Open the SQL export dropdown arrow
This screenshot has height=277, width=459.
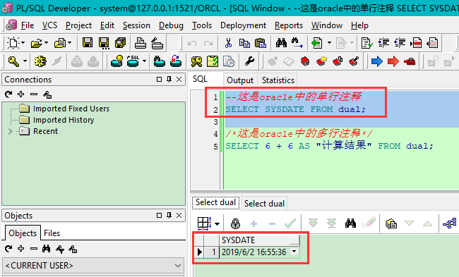pyautogui.click(x=144, y=61)
